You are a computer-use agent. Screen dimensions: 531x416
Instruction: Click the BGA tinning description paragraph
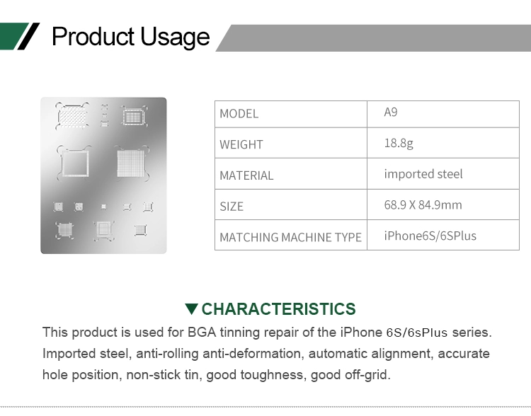(x=267, y=353)
